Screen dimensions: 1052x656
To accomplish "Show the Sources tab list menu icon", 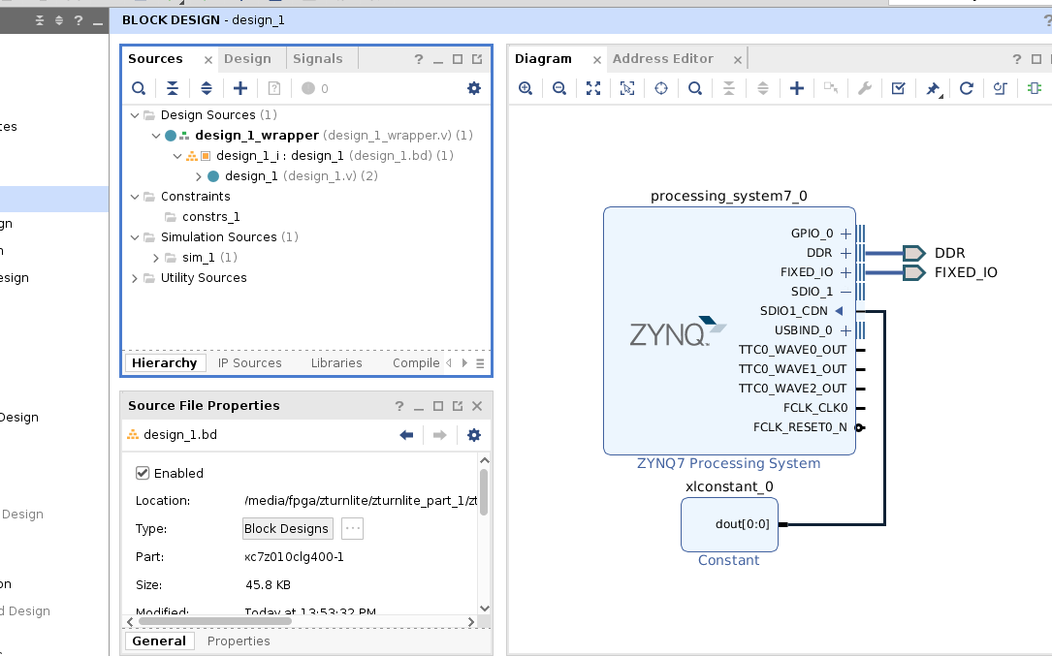I will 480,362.
